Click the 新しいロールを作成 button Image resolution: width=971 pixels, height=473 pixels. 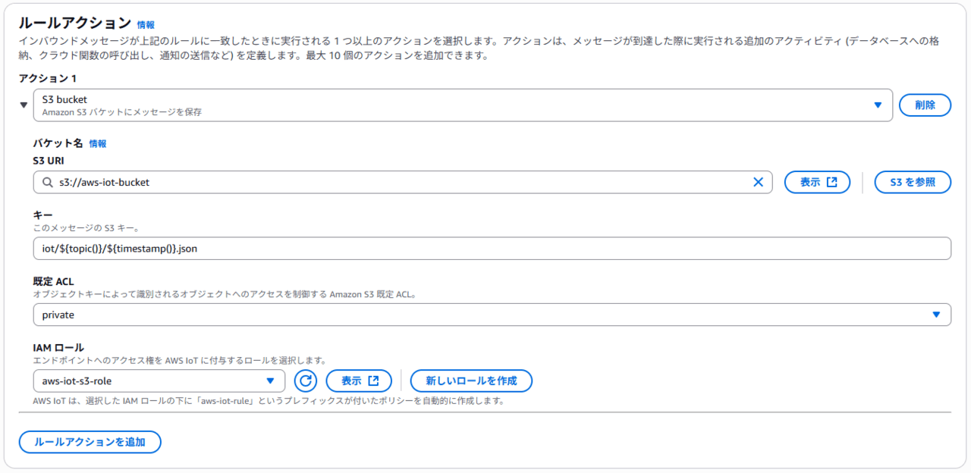point(471,381)
